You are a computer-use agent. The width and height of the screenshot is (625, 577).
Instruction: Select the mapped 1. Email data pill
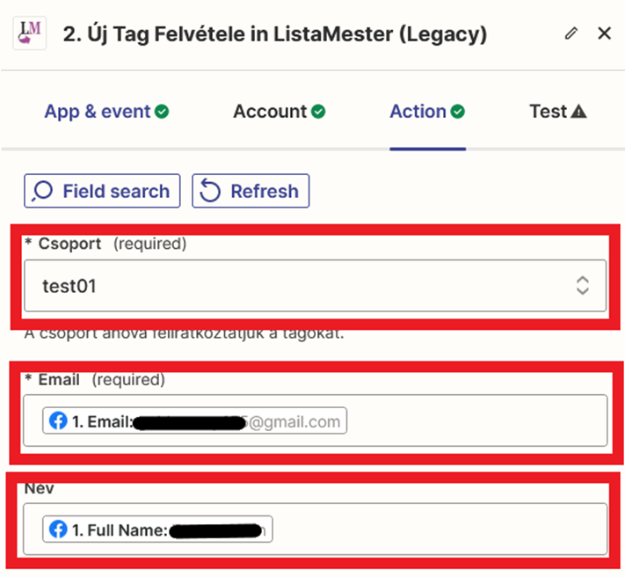pos(194,420)
